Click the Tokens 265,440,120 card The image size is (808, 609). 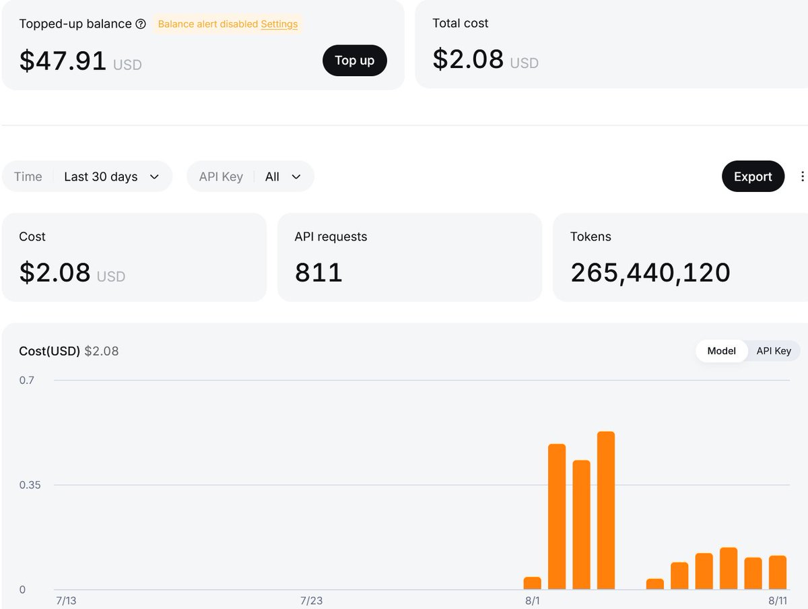click(x=680, y=257)
